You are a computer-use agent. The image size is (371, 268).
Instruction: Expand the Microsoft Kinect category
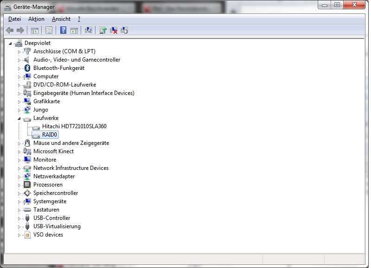(x=19, y=152)
